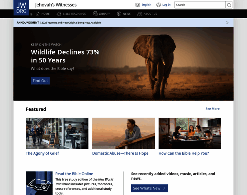Click the Featured section heading

[x=36, y=109]
